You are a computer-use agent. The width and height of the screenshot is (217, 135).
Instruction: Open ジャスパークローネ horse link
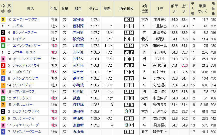(27, 131)
